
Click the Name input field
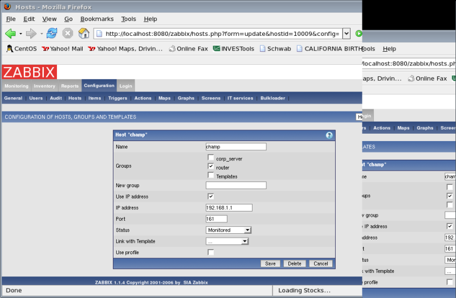click(x=236, y=147)
